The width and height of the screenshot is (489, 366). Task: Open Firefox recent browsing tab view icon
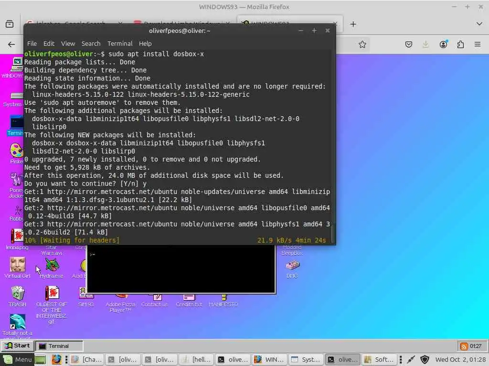click(10, 24)
